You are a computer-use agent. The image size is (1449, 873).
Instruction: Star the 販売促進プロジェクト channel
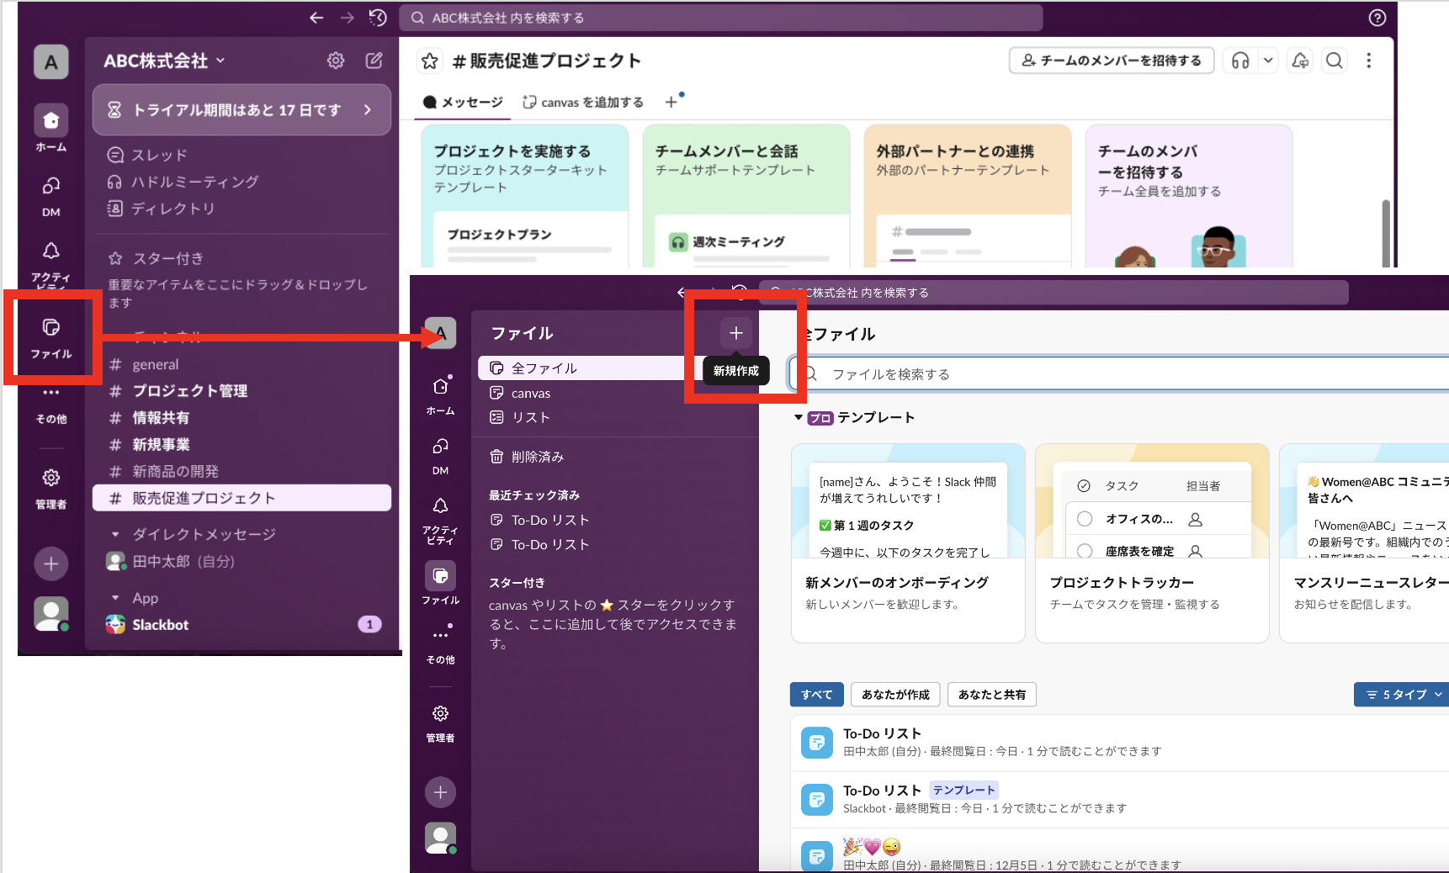tap(430, 61)
